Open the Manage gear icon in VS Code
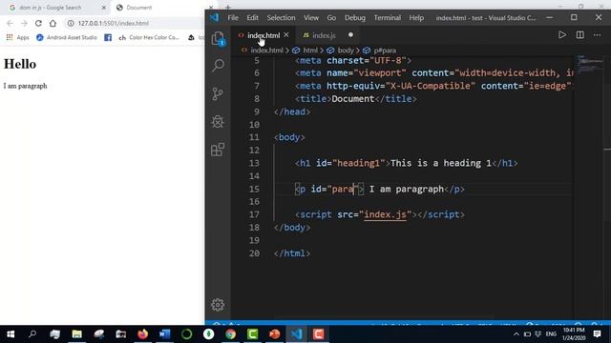This screenshot has height=343, width=611. coord(218,305)
